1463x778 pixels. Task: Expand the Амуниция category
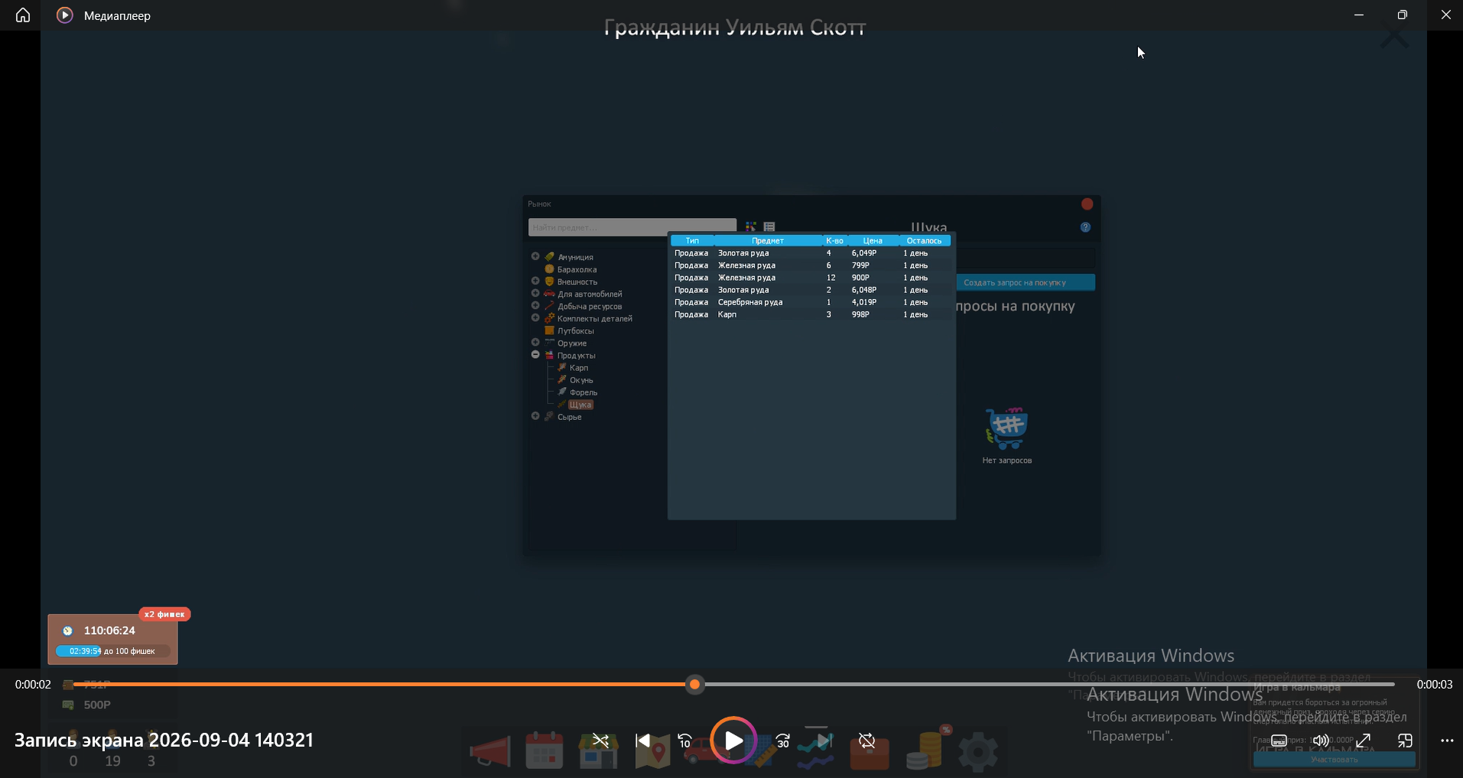point(535,256)
